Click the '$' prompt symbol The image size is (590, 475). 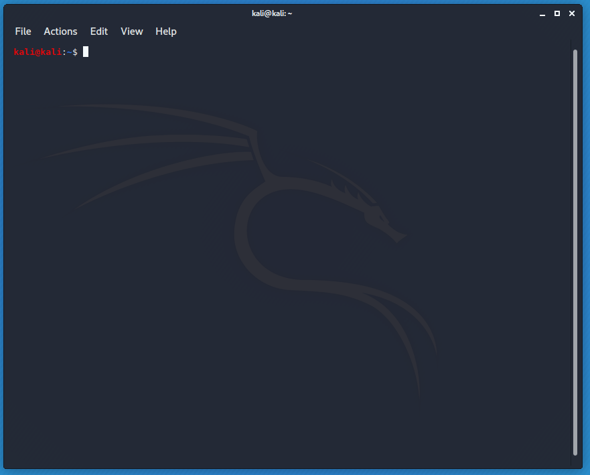pyautogui.click(x=75, y=52)
